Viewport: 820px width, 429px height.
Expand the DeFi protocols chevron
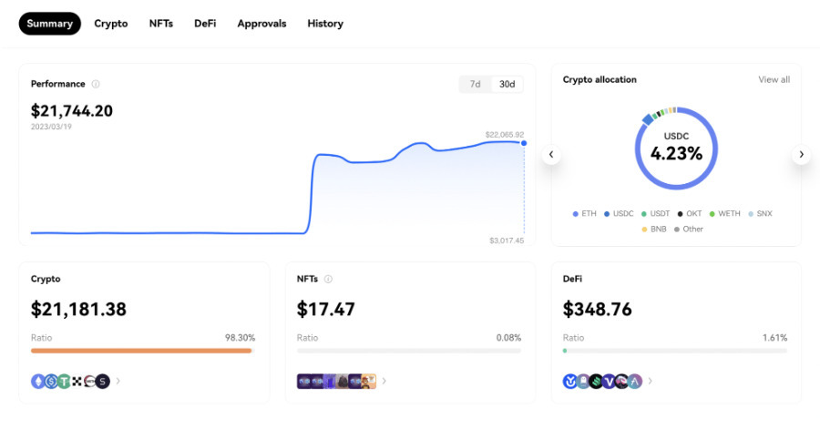point(650,382)
